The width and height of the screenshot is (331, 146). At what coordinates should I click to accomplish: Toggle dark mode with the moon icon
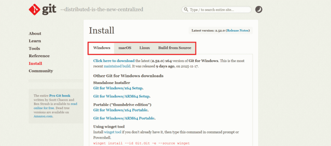(259, 10)
